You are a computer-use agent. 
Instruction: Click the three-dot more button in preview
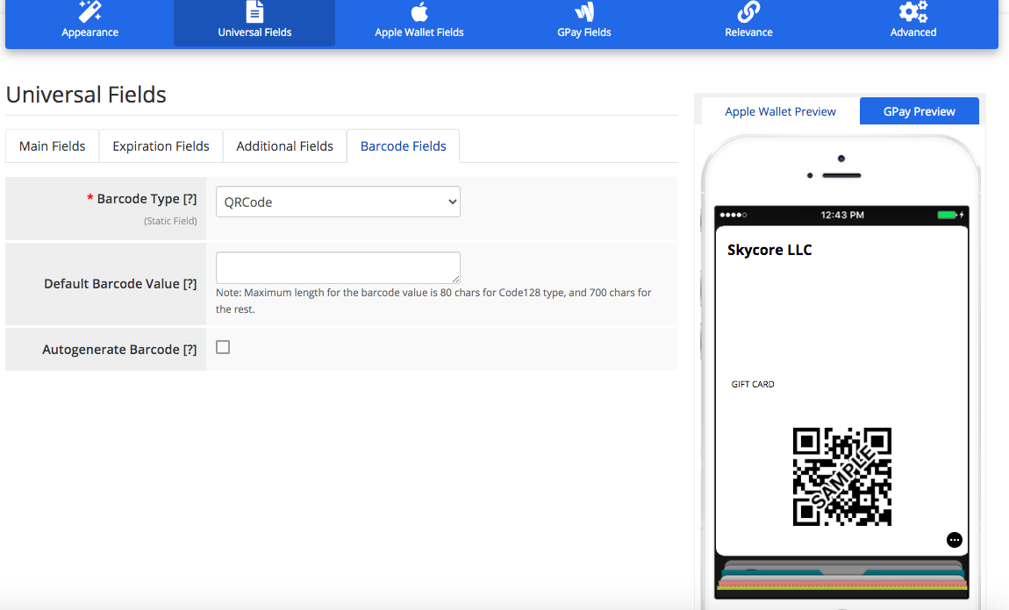(x=955, y=540)
